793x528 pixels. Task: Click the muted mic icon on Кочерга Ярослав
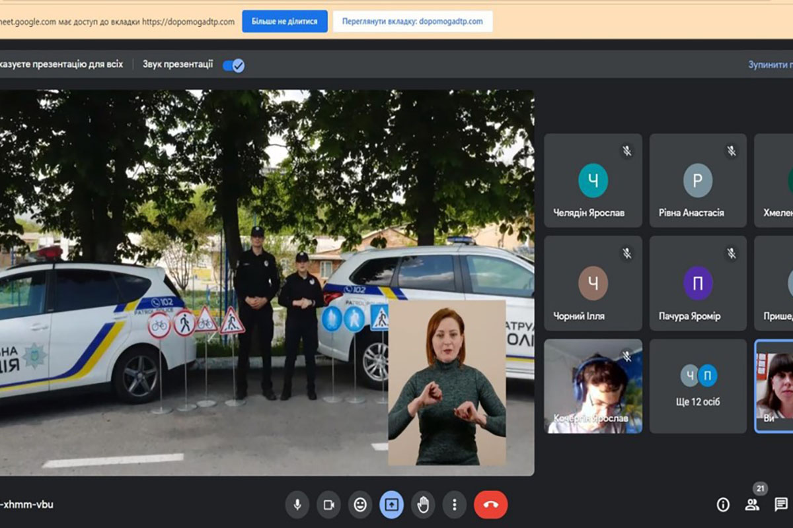(626, 356)
